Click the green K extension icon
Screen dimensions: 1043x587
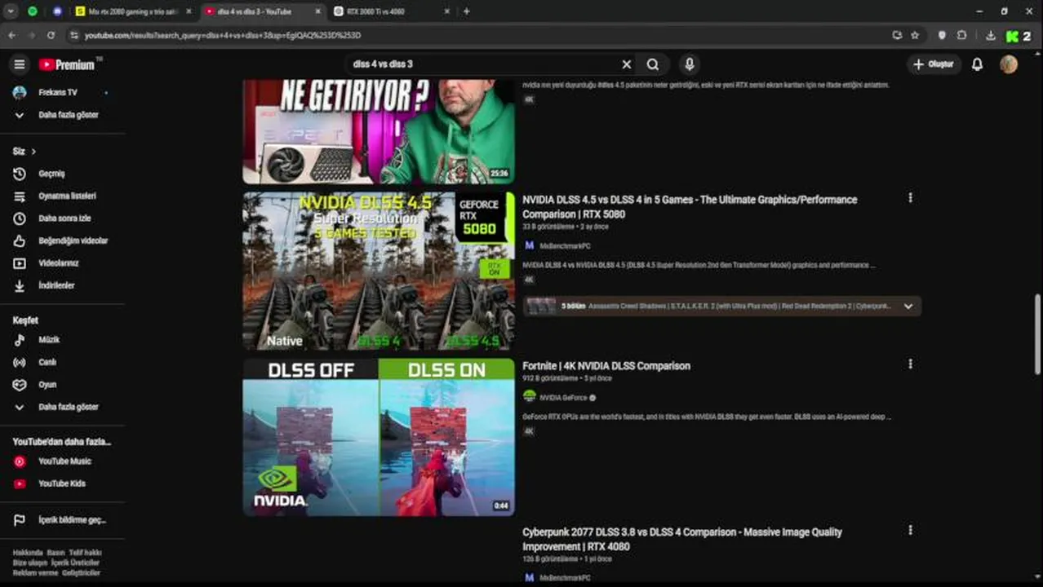[1013, 36]
